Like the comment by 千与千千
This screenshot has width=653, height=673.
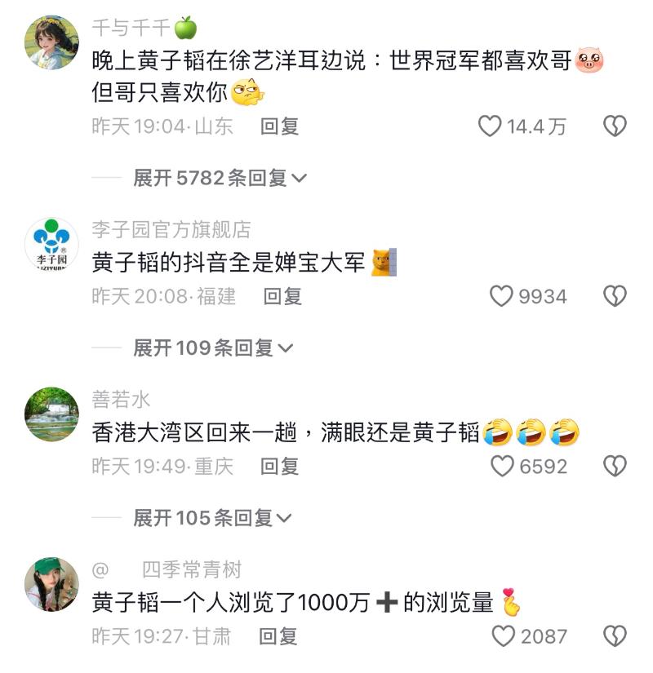(x=490, y=126)
